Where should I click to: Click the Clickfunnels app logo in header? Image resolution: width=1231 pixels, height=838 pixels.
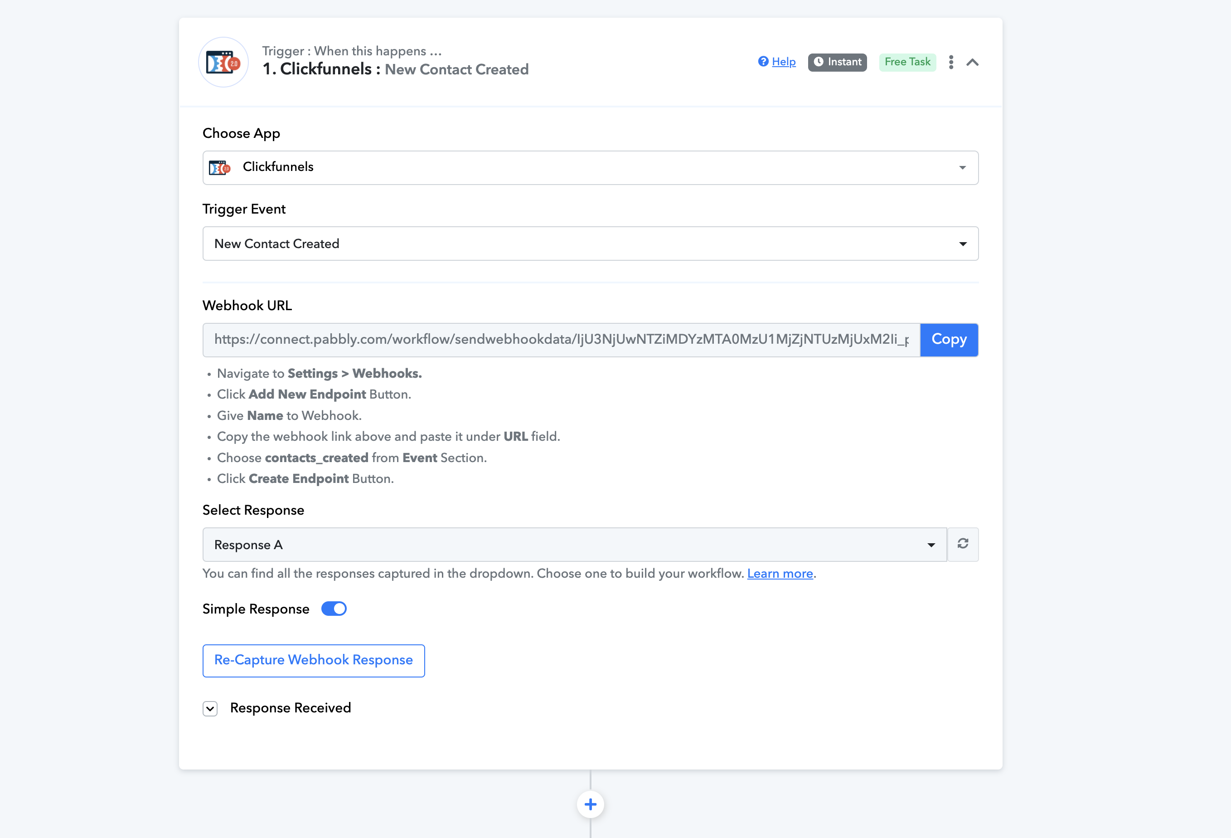223,62
